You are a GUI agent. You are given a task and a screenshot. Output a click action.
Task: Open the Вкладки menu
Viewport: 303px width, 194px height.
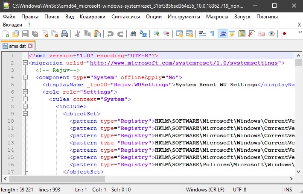(12, 25)
